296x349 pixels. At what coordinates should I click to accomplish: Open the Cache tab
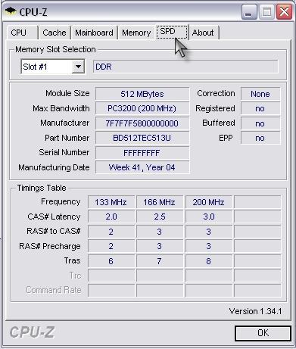coord(55,33)
